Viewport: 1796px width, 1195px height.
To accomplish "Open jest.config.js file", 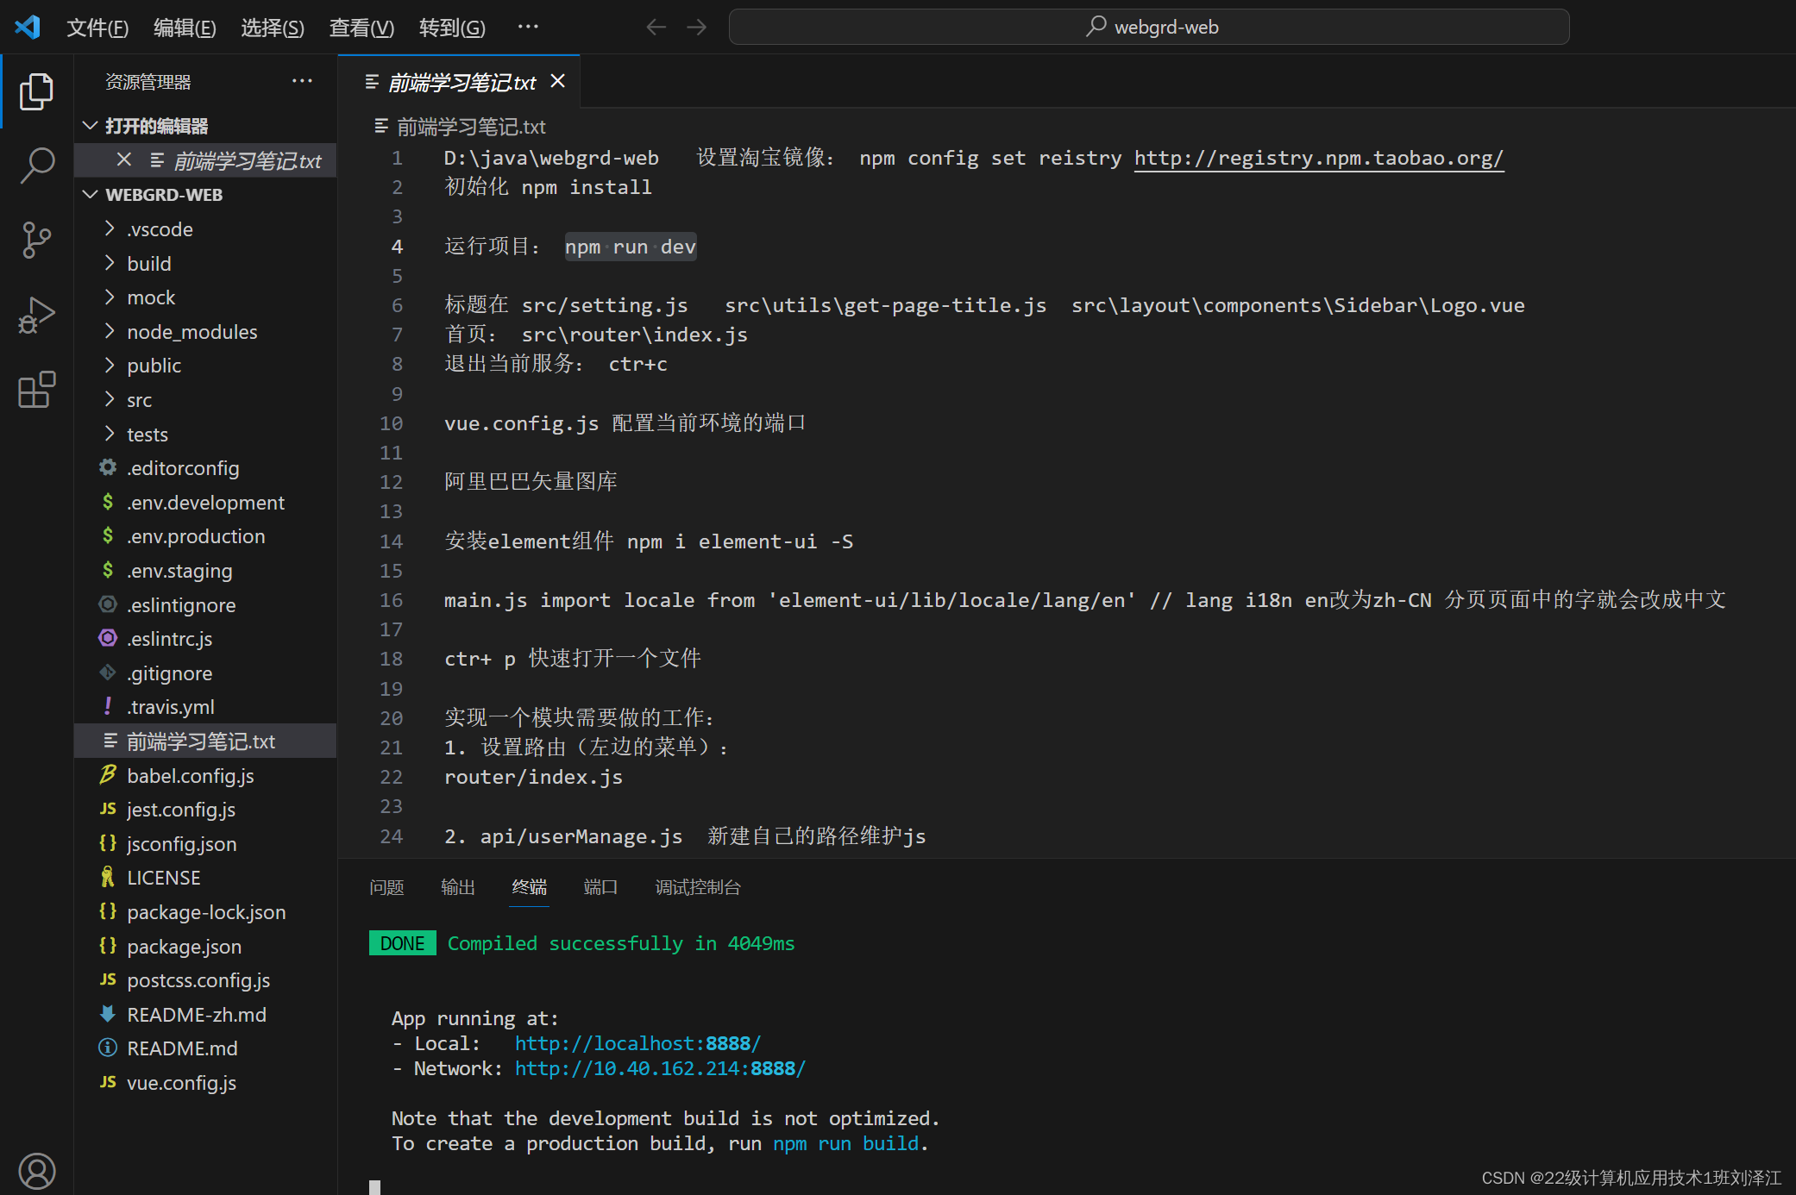I will pyautogui.click(x=205, y=810).
